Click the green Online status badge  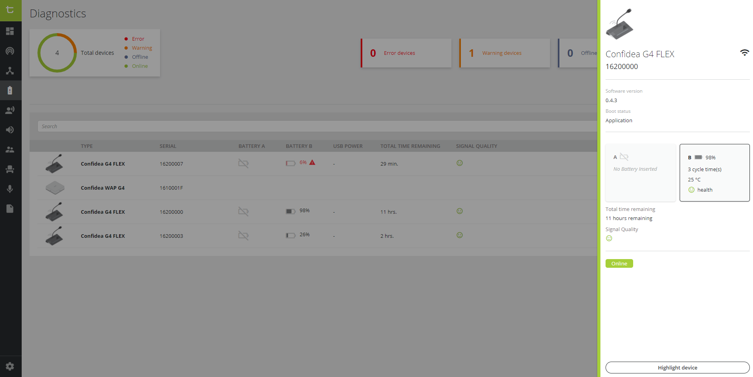pyautogui.click(x=619, y=263)
